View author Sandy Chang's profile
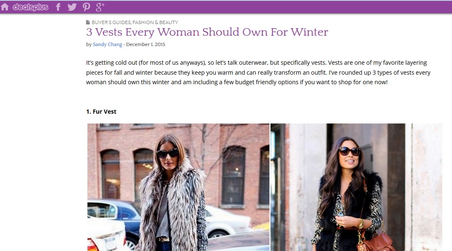Screen dimensions: 452x251 point(107,44)
